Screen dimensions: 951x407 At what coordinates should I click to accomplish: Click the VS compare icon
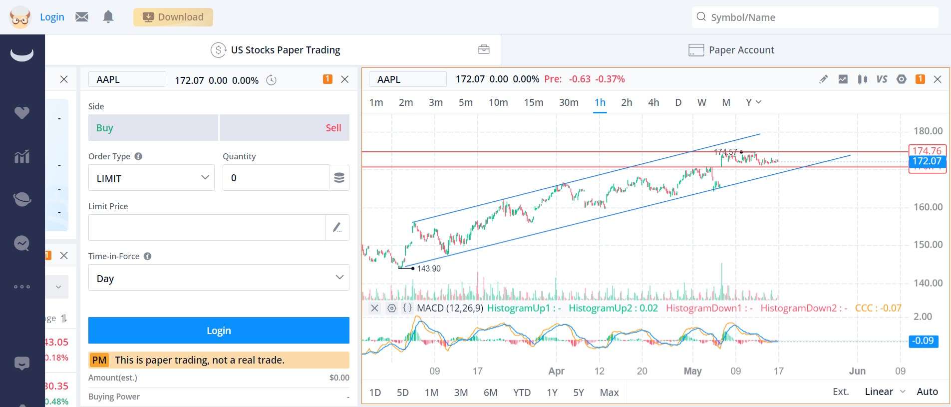pyautogui.click(x=882, y=79)
